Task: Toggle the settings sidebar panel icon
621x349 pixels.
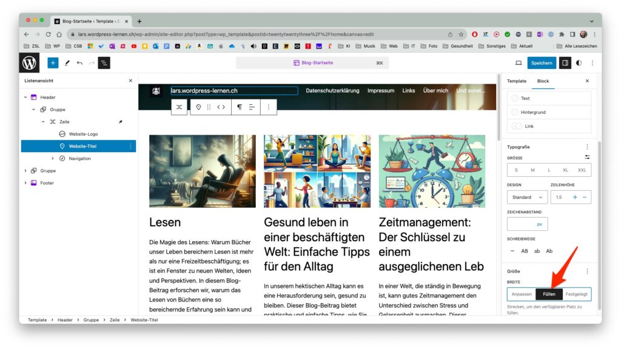Action: tap(565, 63)
